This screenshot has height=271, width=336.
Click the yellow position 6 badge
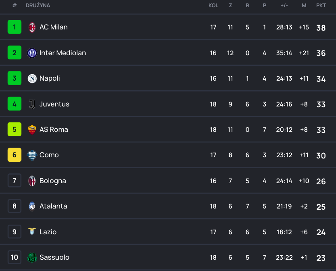15,155
